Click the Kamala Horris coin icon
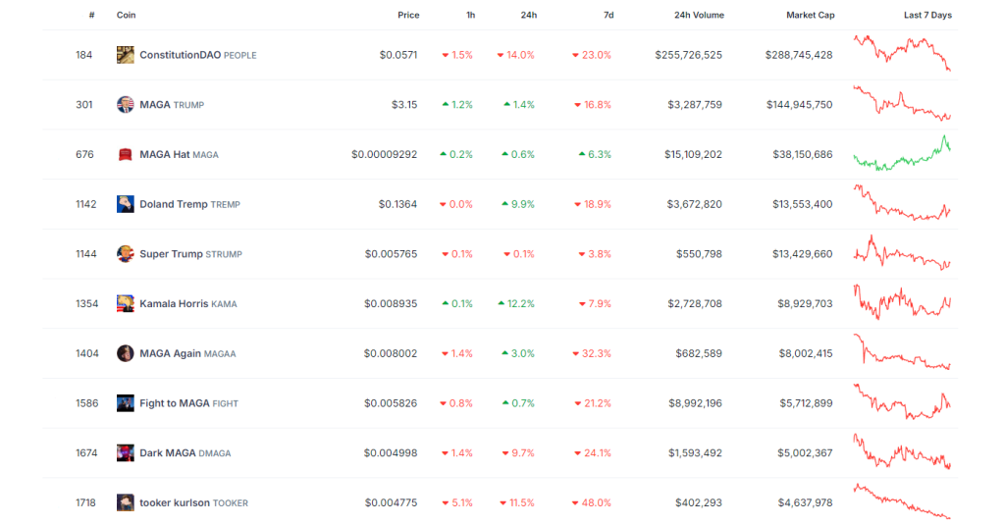Screen dimensions: 1005x525 click(x=125, y=304)
